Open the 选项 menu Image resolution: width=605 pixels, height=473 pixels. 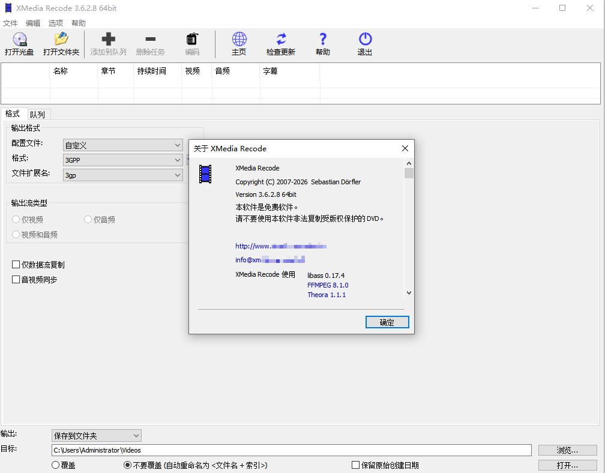coord(55,23)
